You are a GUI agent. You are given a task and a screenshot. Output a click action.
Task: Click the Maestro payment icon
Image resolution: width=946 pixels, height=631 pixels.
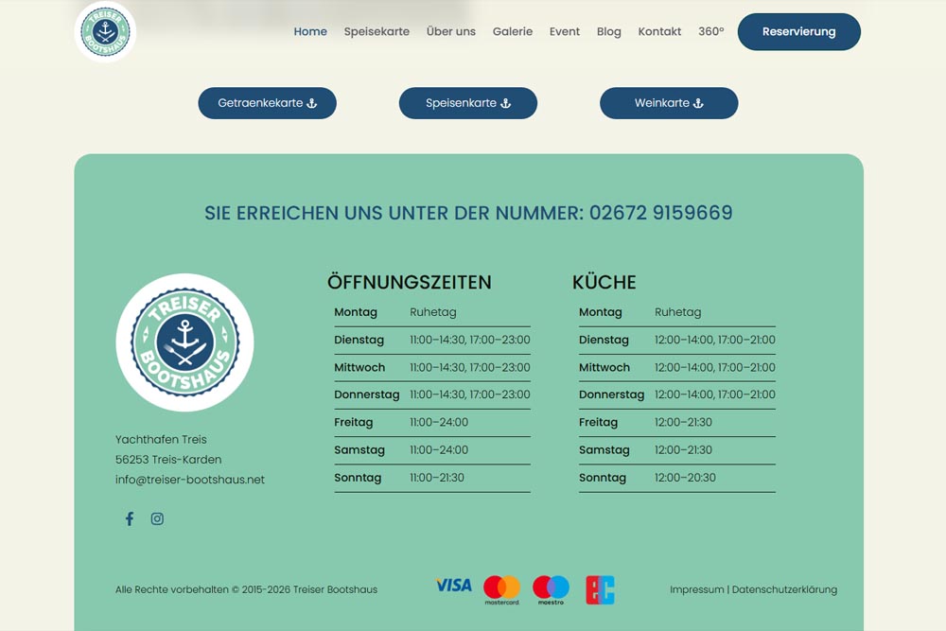(551, 590)
